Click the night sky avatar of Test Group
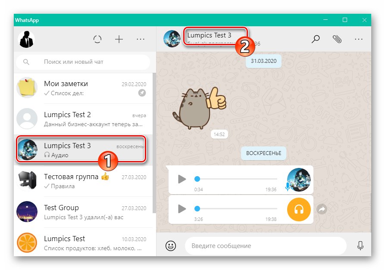Viewport: 385px width, 270px height. [27, 211]
